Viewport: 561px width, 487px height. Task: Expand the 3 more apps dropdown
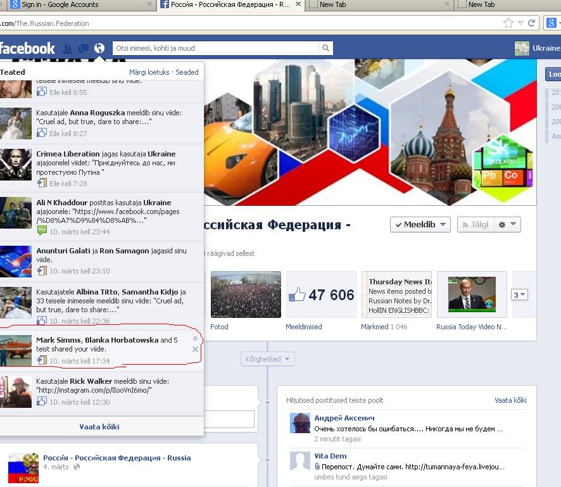tap(519, 295)
